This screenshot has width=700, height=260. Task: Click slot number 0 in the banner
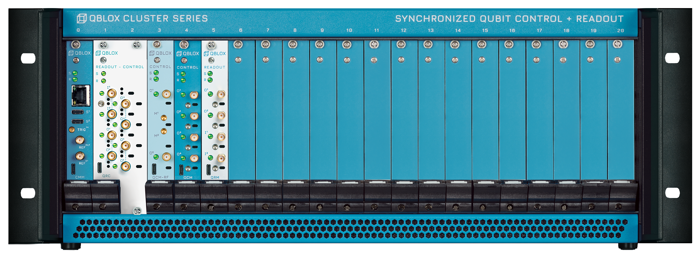[78, 30]
